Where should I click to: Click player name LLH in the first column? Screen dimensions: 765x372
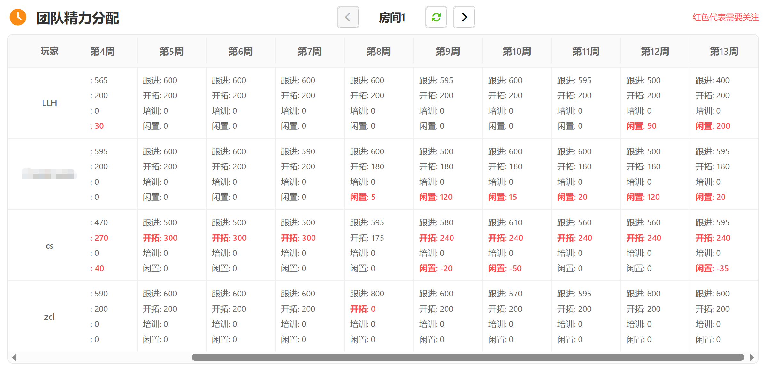click(50, 103)
